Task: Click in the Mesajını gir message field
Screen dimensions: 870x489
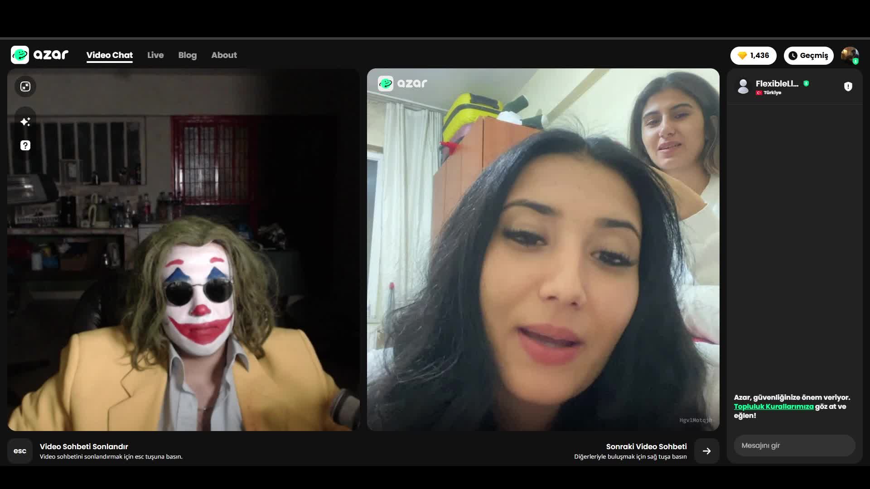Action: [x=794, y=446]
